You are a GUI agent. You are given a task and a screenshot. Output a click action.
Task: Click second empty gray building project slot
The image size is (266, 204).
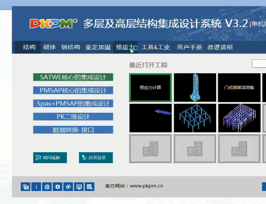195,149
